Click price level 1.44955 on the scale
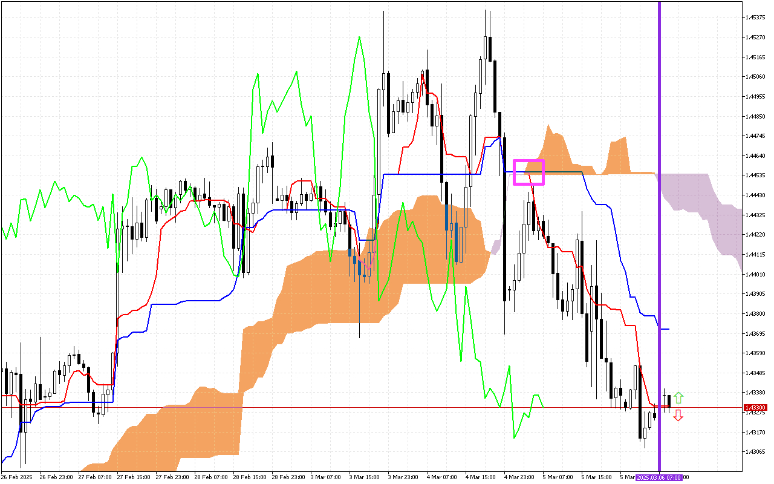This screenshot has height=484, width=774. (x=755, y=97)
